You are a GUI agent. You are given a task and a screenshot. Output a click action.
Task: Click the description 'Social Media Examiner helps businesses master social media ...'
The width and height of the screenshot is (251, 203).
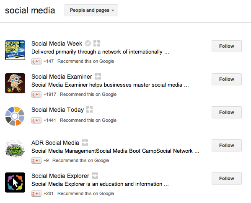[110, 85]
